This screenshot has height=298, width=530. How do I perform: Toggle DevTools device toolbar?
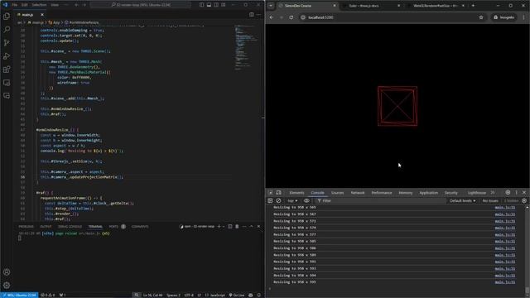click(278, 193)
